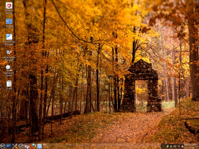The width and height of the screenshot is (199, 149).
Task: Open the wrench and screwdriver settings tool
Action: (x=15, y=146)
